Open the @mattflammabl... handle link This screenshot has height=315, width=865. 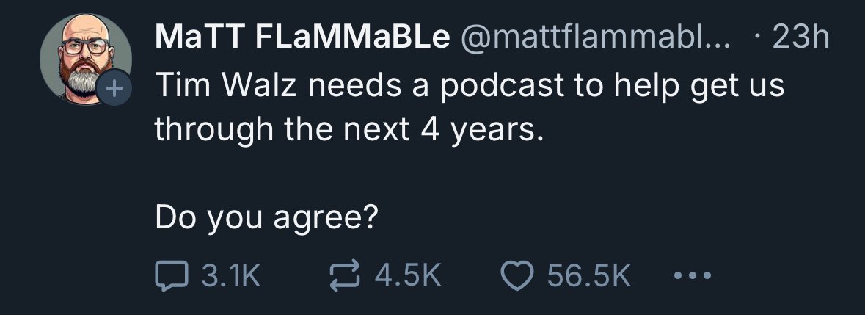pyautogui.click(x=595, y=37)
